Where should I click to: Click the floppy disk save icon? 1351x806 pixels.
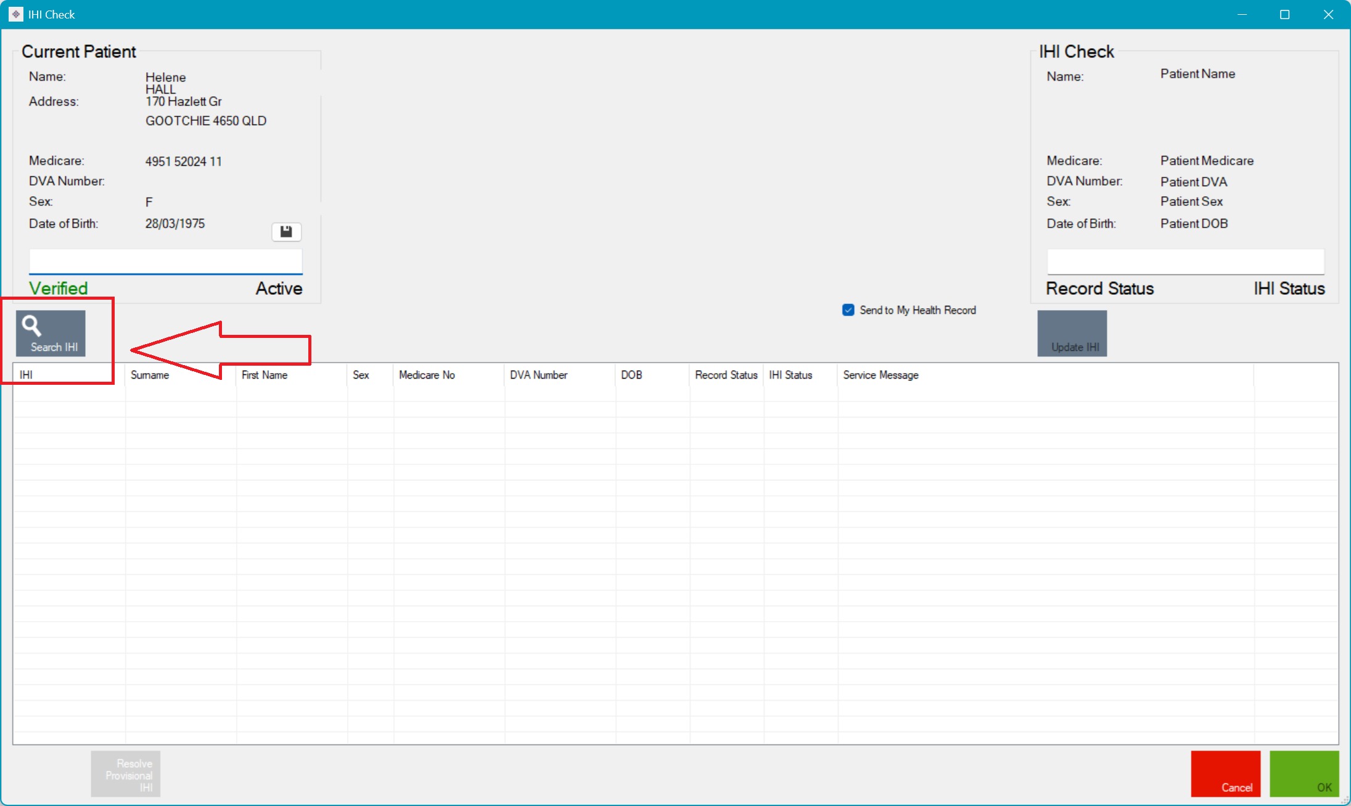[286, 232]
